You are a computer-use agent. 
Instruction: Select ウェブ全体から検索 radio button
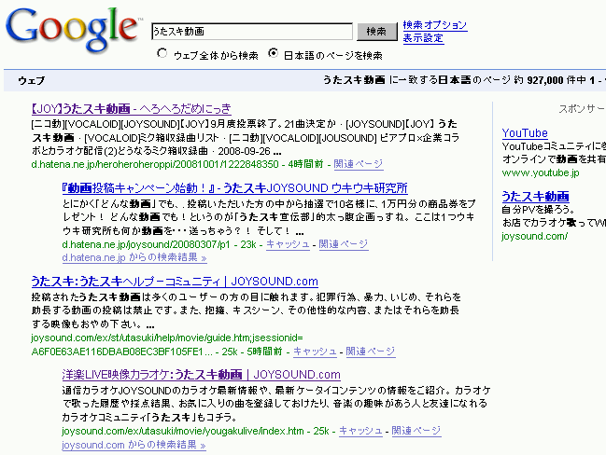pyautogui.click(x=162, y=53)
